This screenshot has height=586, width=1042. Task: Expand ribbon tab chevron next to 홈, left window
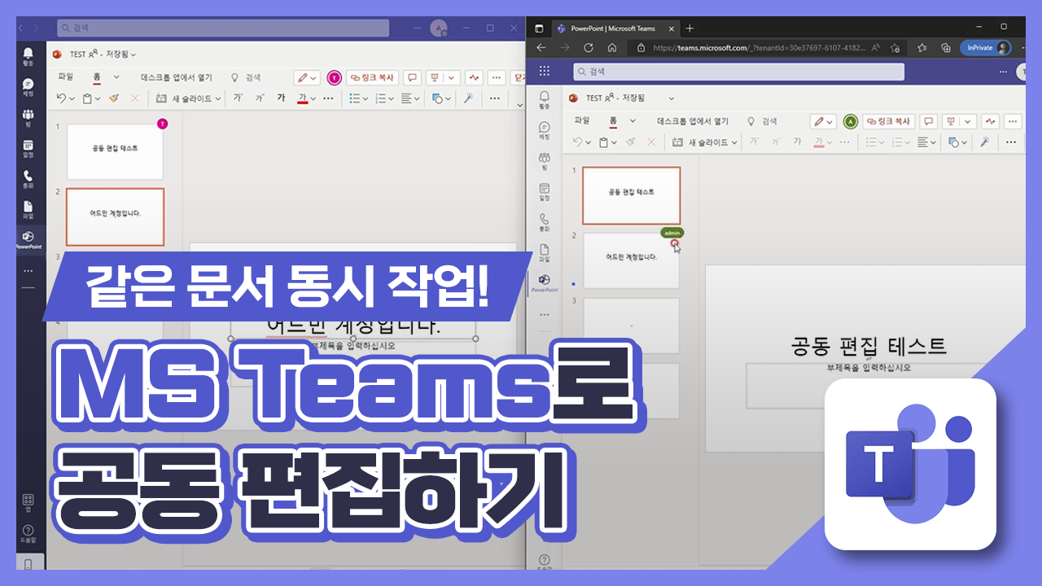[x=116, y=77]
